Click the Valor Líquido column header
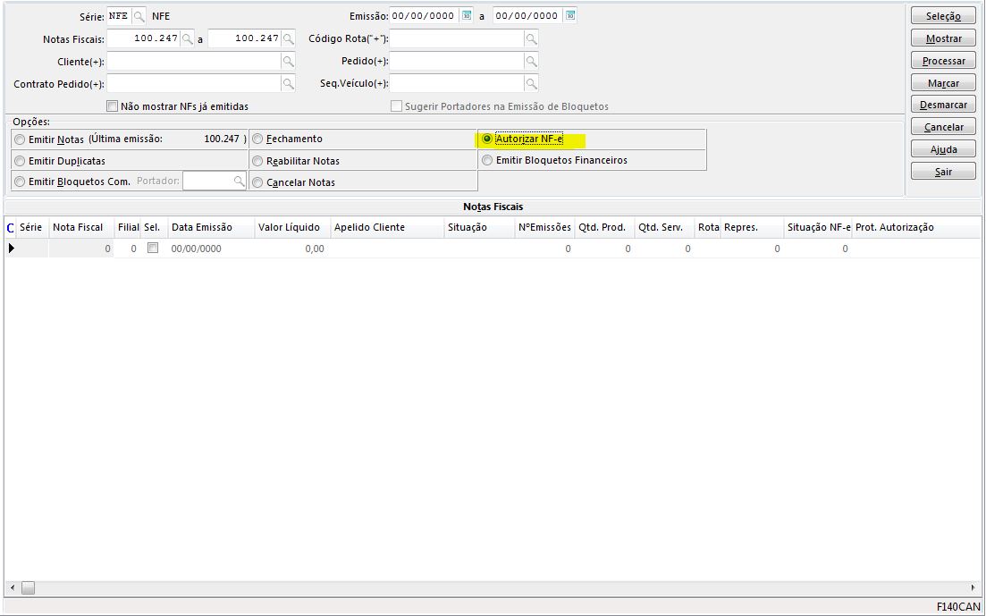The width and height of the screenshot is (986, 616). 289,227
